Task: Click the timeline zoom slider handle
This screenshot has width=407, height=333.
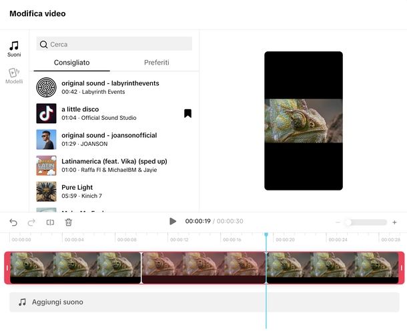Action: 348,222
